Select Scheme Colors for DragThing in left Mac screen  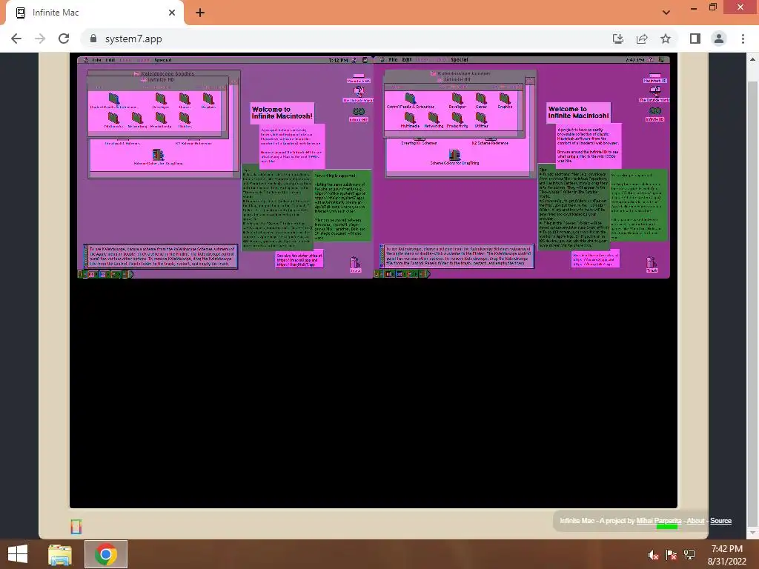point(159,157)
